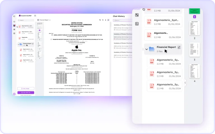Open the list view icon in main window rail
215x134 pixels.
(14, 33)
